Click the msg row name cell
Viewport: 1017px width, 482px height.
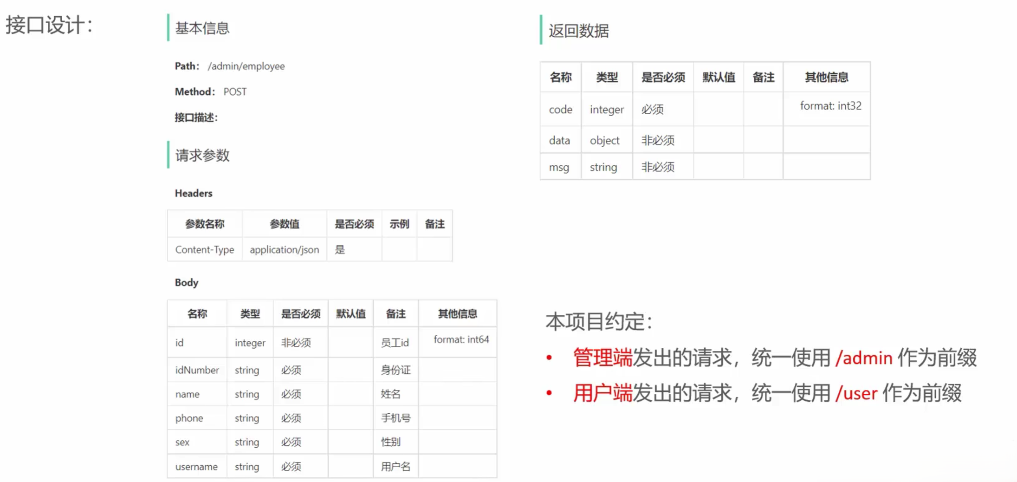click(x=559, y=167)
